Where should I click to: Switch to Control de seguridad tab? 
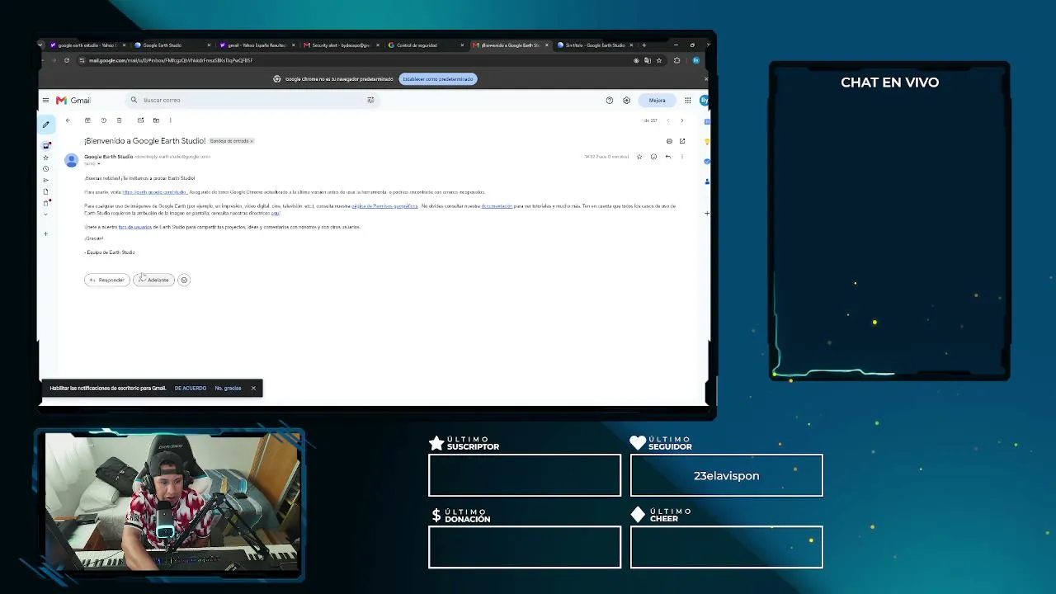(426, 45)
